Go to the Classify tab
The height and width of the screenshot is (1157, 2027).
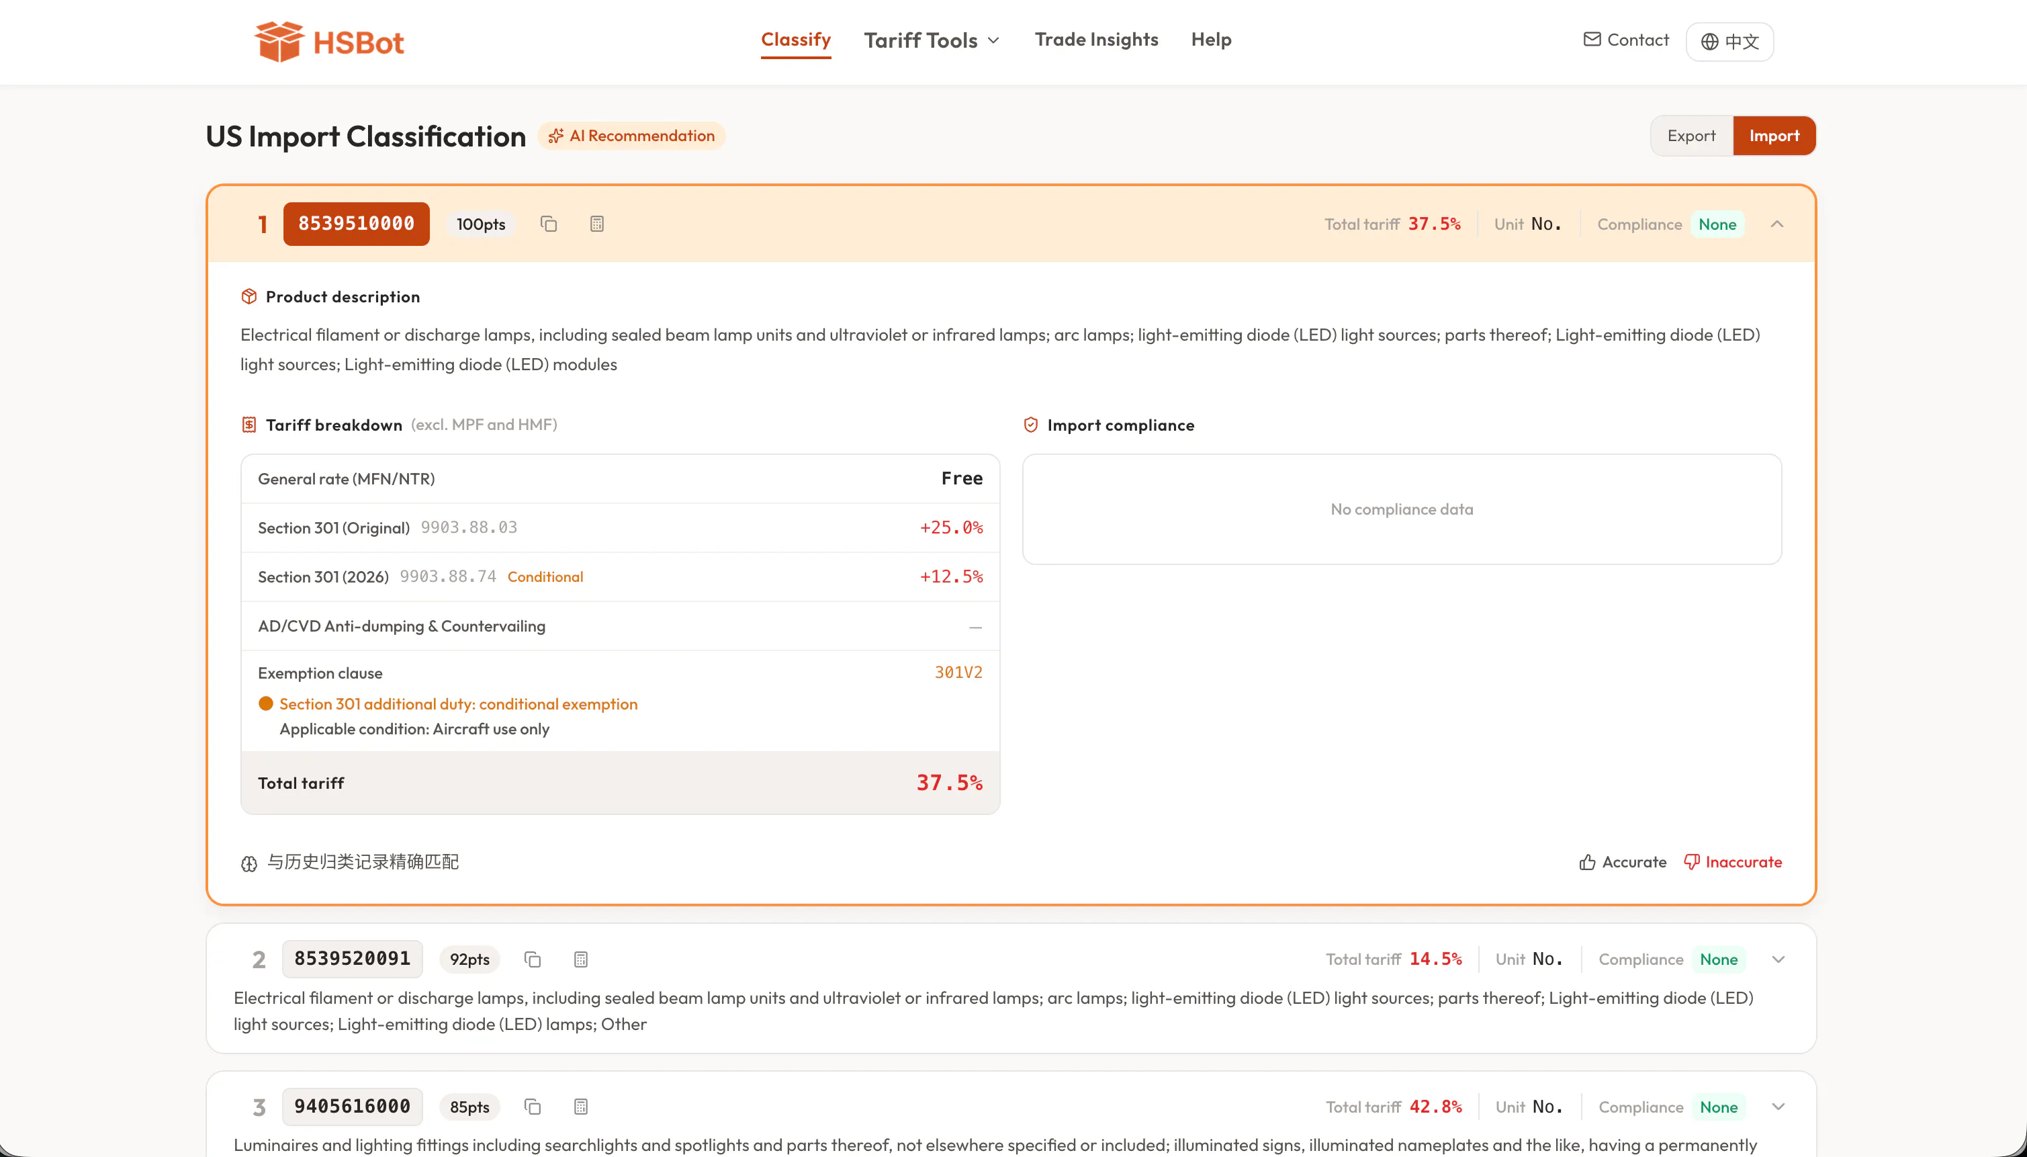coord(796,40)
